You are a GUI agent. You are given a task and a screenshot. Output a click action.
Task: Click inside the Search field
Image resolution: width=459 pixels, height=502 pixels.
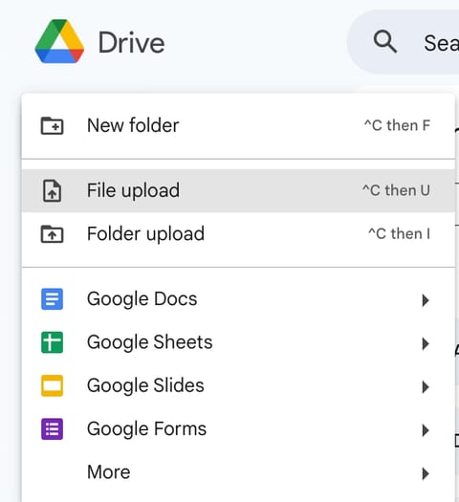tap(404, 42)
